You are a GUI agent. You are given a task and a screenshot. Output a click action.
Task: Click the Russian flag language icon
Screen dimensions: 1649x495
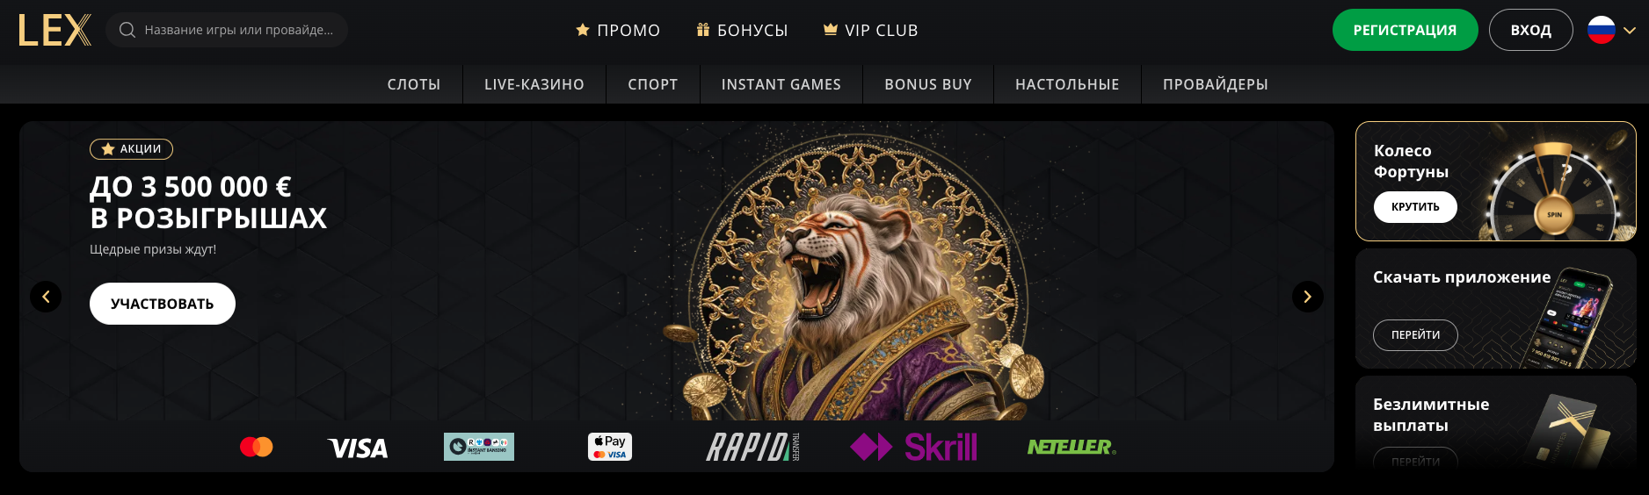coord(1602,30)
